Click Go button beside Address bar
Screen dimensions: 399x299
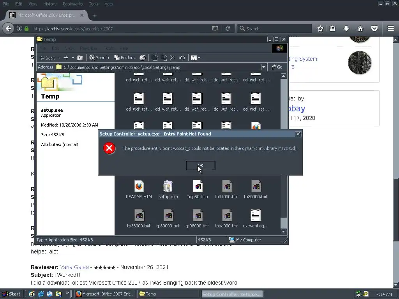[277, 67]
